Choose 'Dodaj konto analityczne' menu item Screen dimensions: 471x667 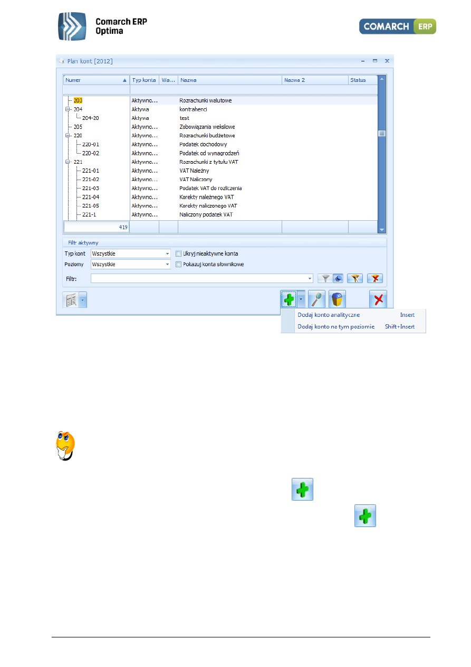pyautogui.click(x=329, y=315)
